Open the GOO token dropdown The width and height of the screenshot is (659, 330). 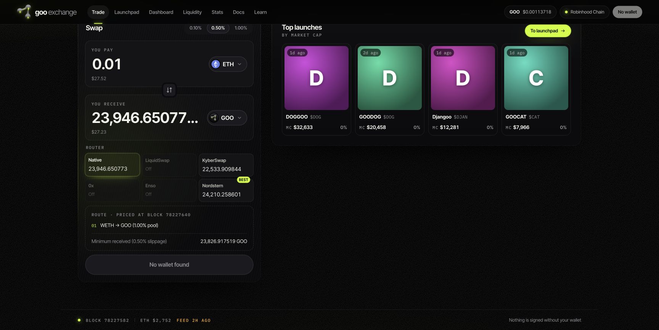227,118
